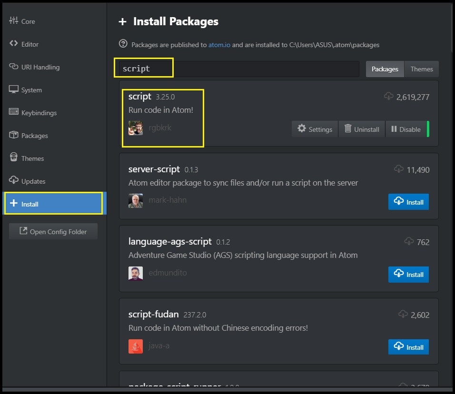Disable the script package
Viewport: 455px width, 394px height.
pos(406,129)
